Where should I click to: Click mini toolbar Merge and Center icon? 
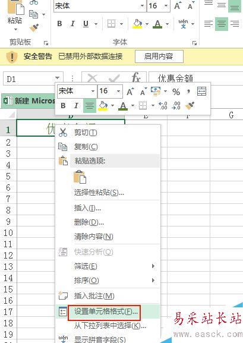201,91
